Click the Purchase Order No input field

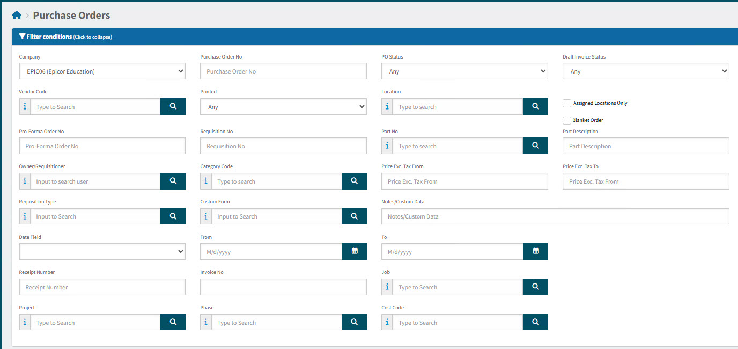[283, 71]
